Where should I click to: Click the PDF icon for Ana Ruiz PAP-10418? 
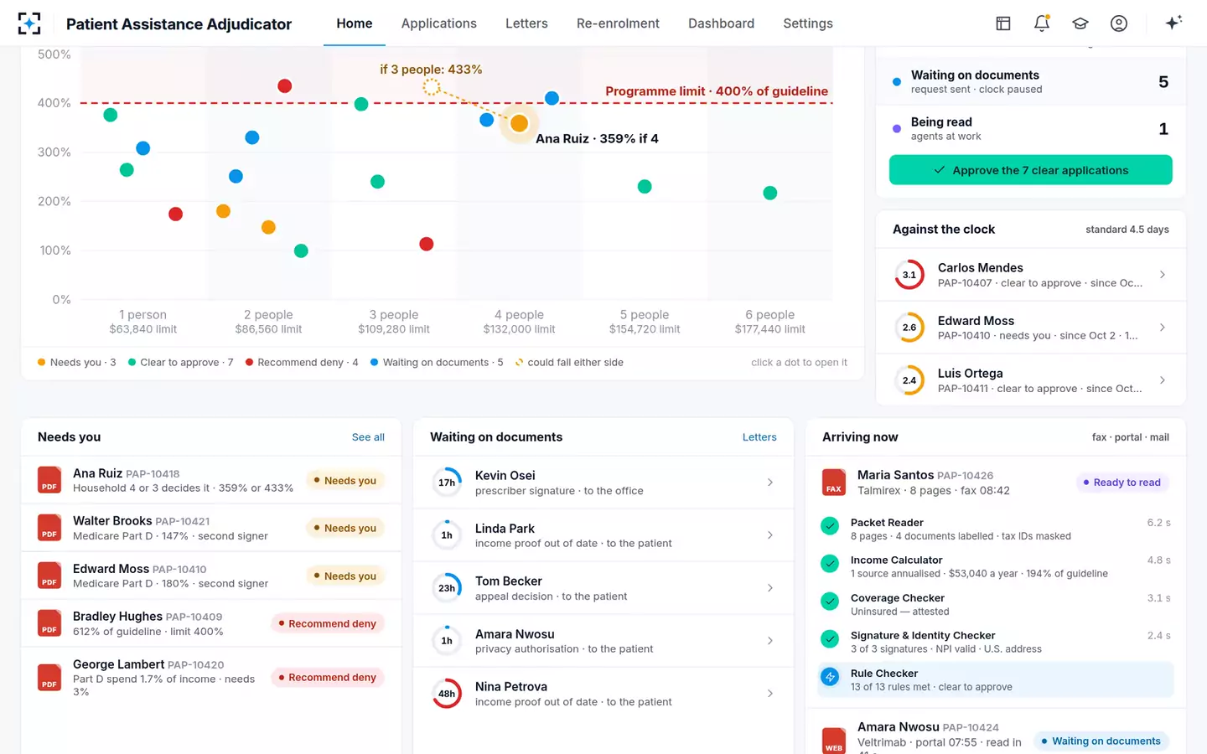(49, 480)
